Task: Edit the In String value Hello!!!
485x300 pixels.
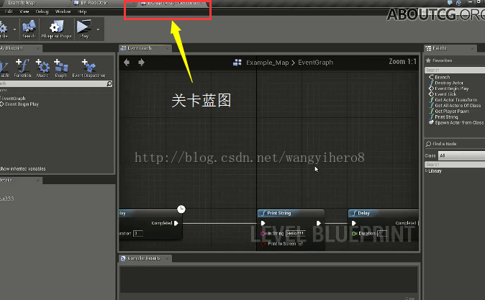Action: coord(296,234)
